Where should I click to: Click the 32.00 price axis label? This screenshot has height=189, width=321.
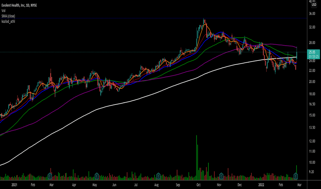pyautogui.click(x=312, y=27)
